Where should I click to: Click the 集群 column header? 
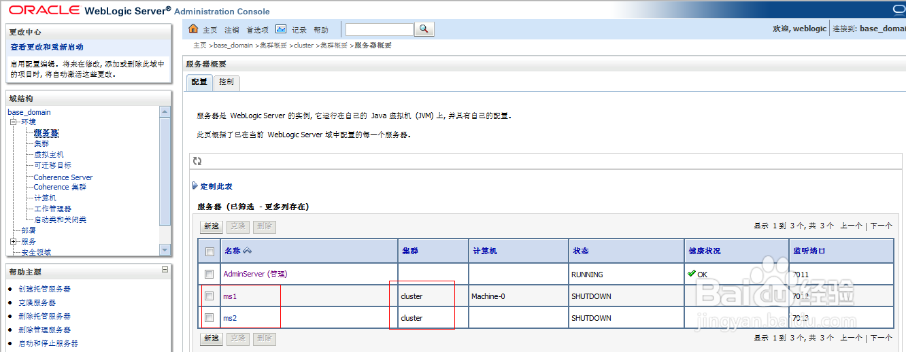[x=410, y=251]
